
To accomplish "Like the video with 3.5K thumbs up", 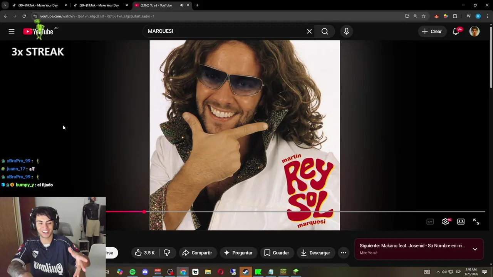I will coord(144,253).
